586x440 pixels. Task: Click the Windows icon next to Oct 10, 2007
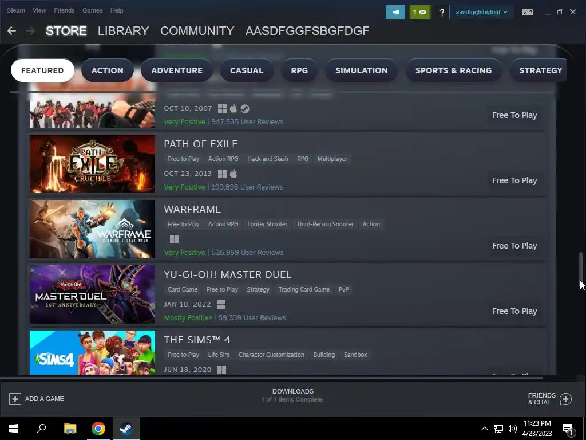(222, 108)
